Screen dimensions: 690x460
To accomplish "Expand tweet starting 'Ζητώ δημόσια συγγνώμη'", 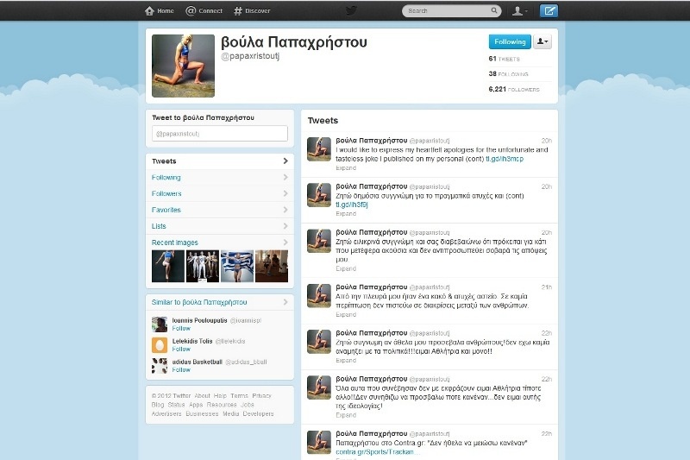I will click(x=346, y=214).
